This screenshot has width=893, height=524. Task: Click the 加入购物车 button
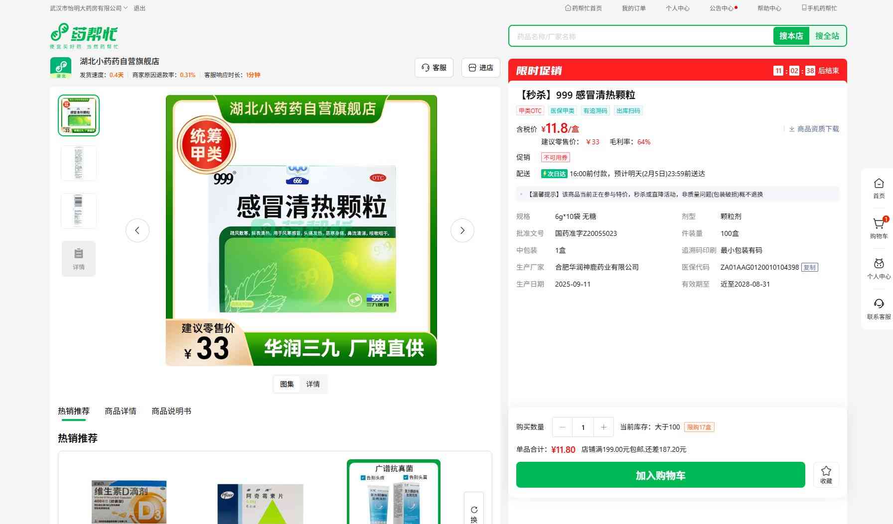[660, 475]
